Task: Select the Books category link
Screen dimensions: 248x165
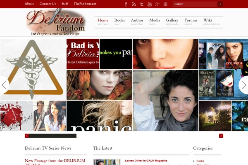Action: pyautogui.click(x=200, y=161)
